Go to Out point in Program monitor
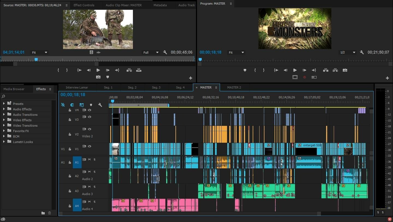This screenshot has width=393, height=222. pyautogui.click(x=314, y=70)
